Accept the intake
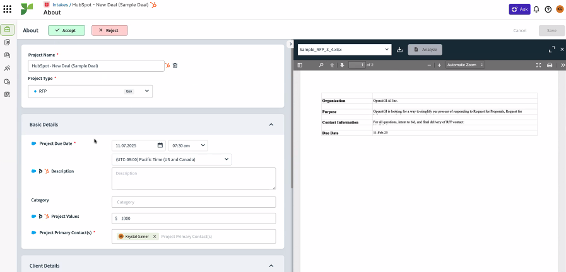The width and height of the screenshot is (566, 272). [x=66, y=31]
